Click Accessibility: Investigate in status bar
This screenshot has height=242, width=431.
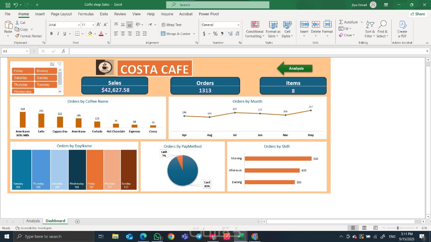tap(34, 228)
